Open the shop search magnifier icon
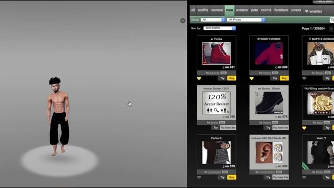This screenshot has width=334, height=188. (332, 20)
